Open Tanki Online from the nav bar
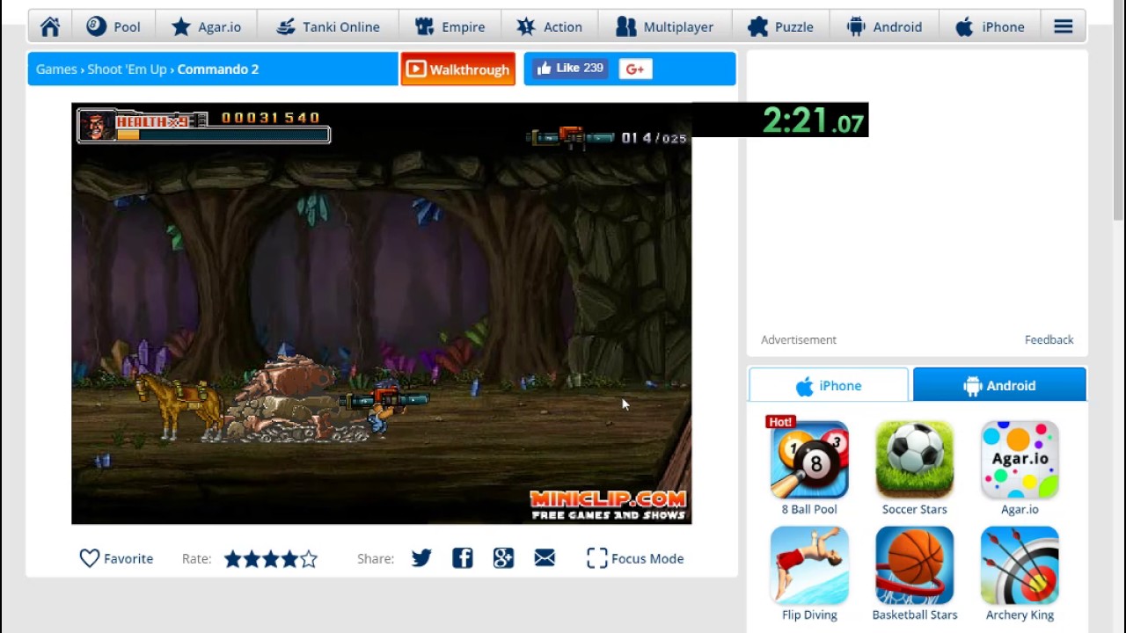Screen dimensions: 1126x633 pyautogui.click(x=327, y=26)
